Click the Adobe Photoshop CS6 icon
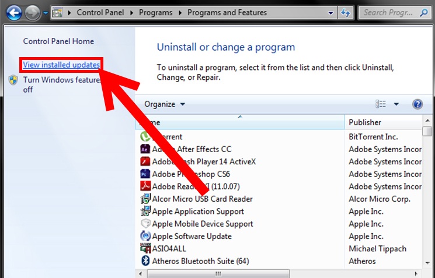This screenshot has height=278, width=435. click(145, 174)
